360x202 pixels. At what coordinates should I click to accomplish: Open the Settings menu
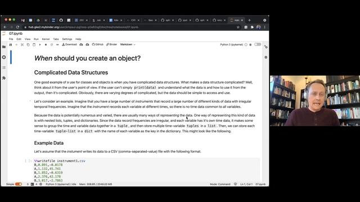click(67, 39)
